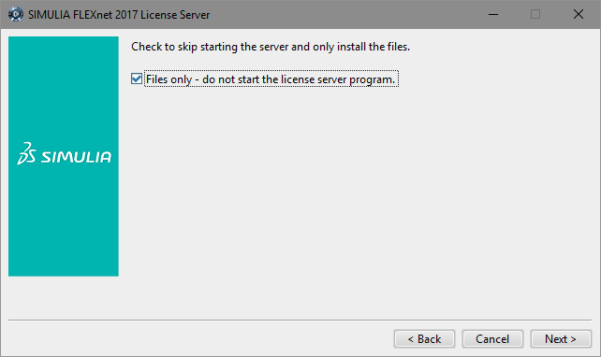601x357 pixels.
Task: Cancel the license server installation
Action: (x=492, y=339)
